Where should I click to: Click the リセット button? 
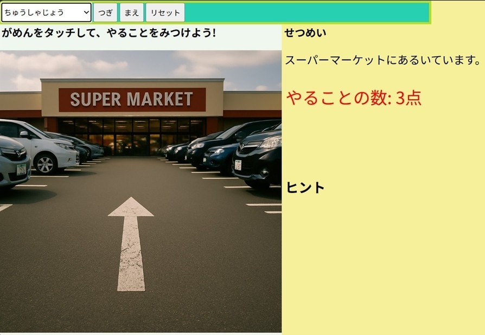pos(165,12)
